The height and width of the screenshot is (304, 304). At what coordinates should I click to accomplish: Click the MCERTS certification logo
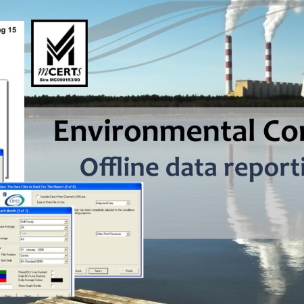59,53
